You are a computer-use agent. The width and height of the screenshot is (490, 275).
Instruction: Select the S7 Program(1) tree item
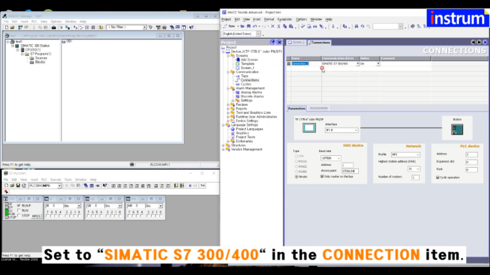point(41,54)
